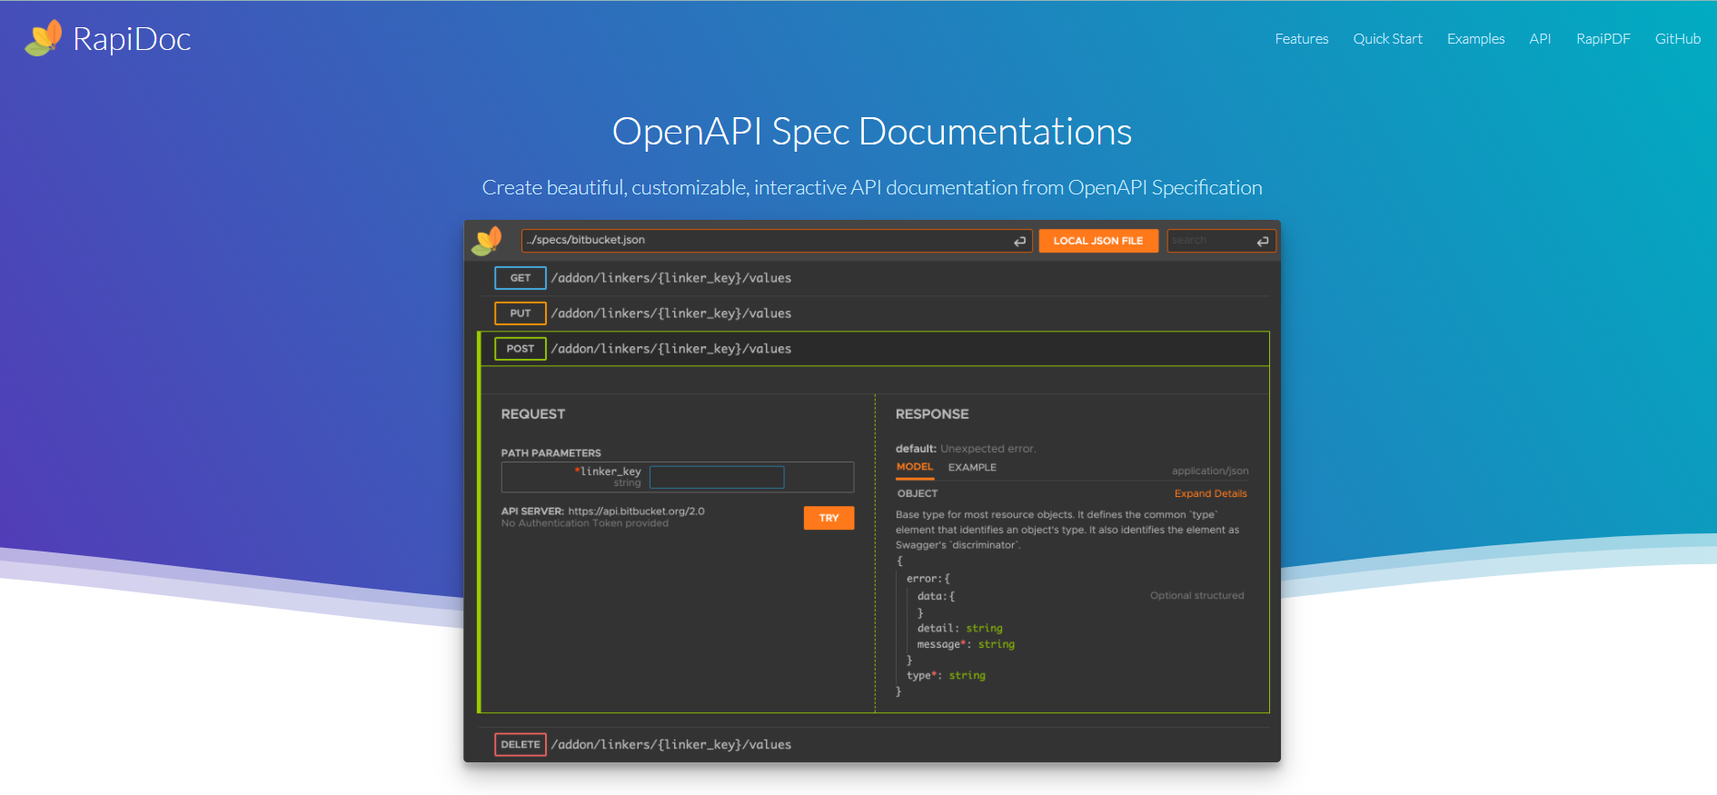Click the 'error:{' line in the model
1717x795 pixels.
click(928, 579)
